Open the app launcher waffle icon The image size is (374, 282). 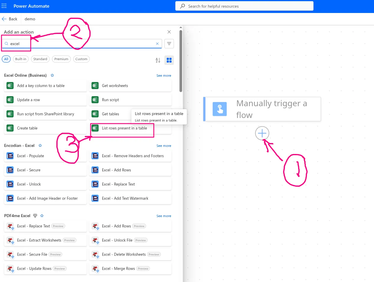point(4,6)
